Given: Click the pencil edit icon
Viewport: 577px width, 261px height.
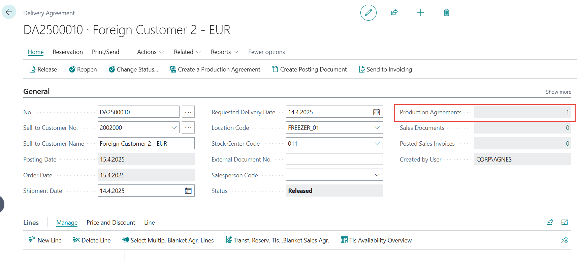Looking at the screenshot, I should coord(368,13).
